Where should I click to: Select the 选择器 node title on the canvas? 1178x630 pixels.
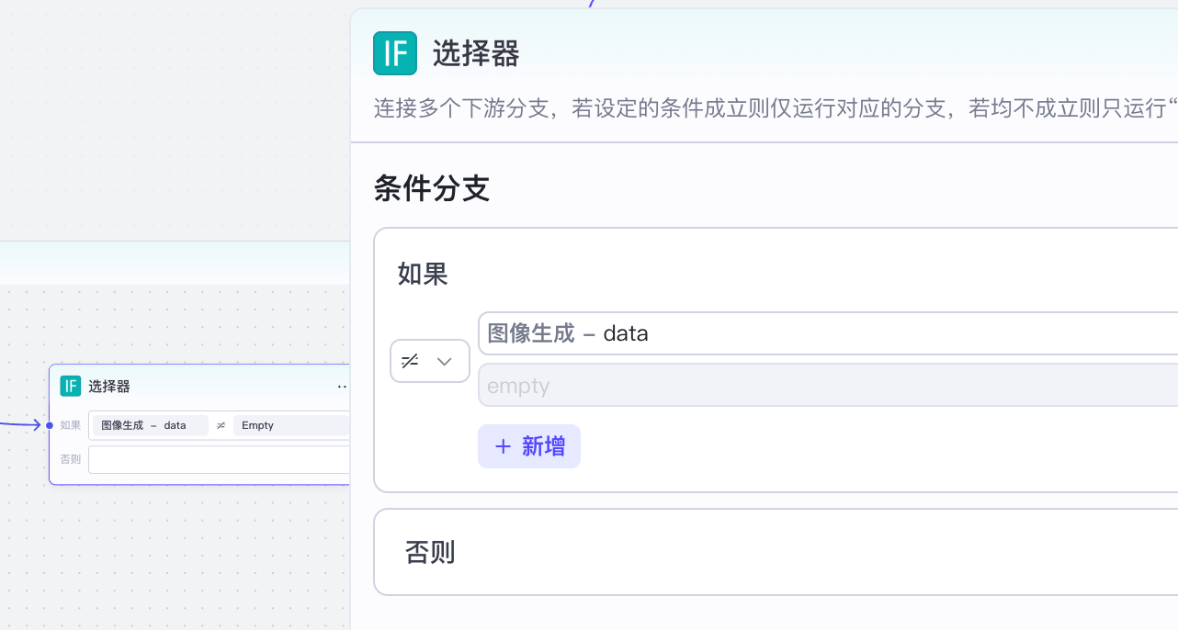click(109, 387)
